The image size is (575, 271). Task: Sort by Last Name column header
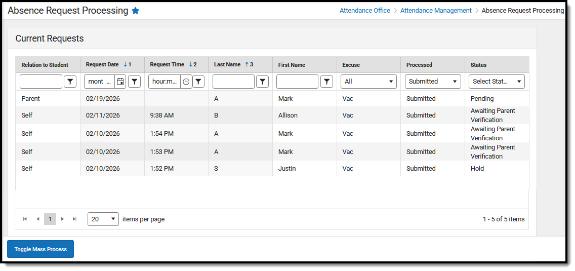click(227, 65)
